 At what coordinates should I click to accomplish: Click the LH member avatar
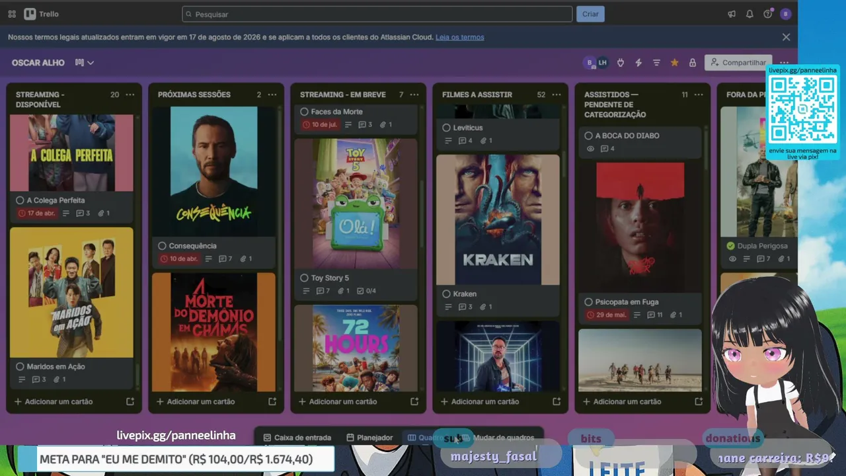point(602,63)
